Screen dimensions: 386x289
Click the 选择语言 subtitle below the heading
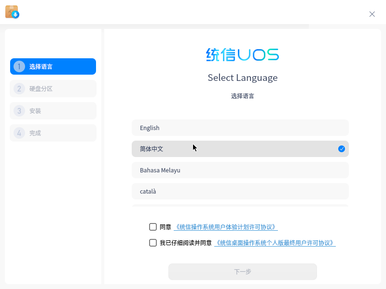tap(243, 96)
